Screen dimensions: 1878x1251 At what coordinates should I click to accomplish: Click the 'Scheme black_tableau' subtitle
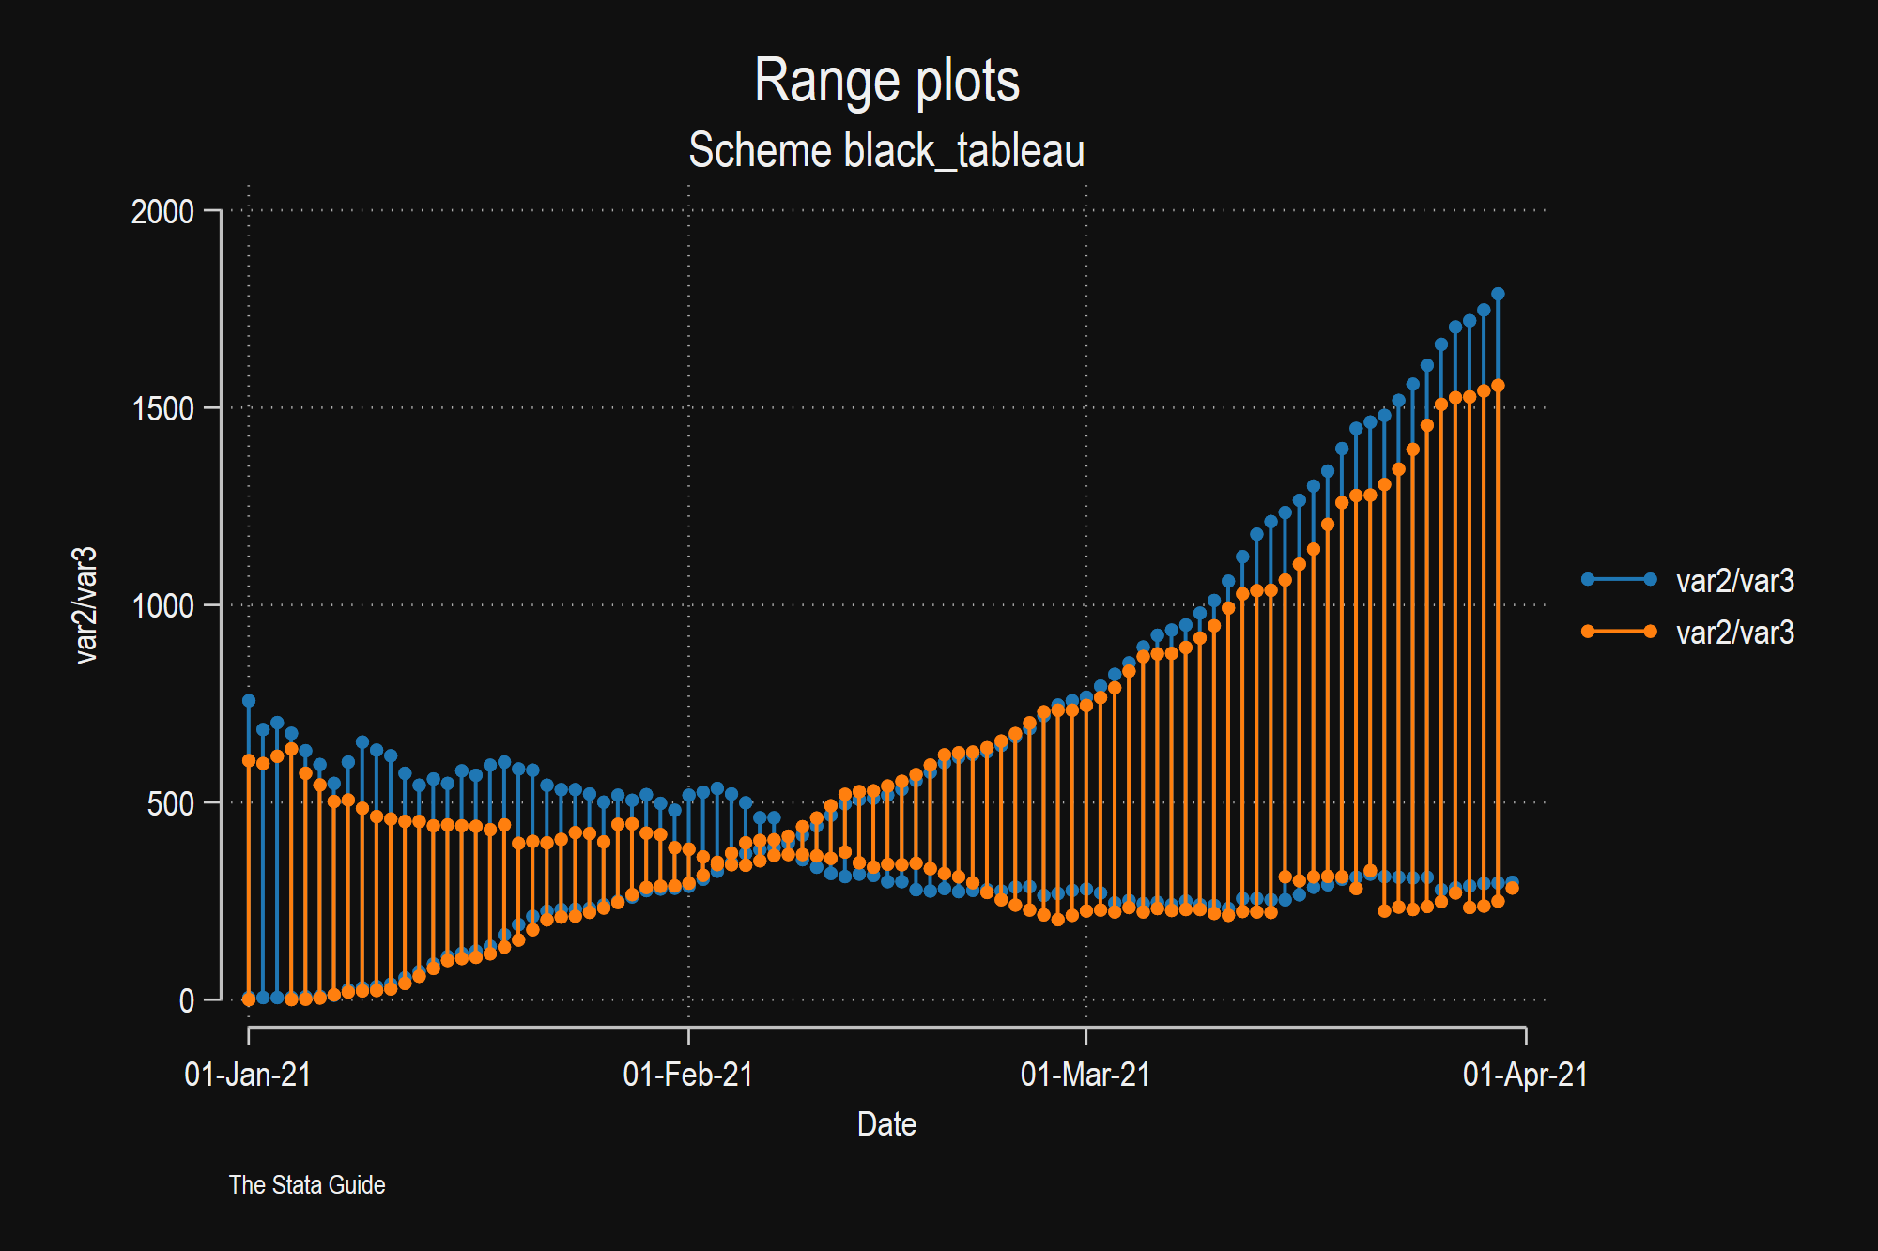pos(886,151)
